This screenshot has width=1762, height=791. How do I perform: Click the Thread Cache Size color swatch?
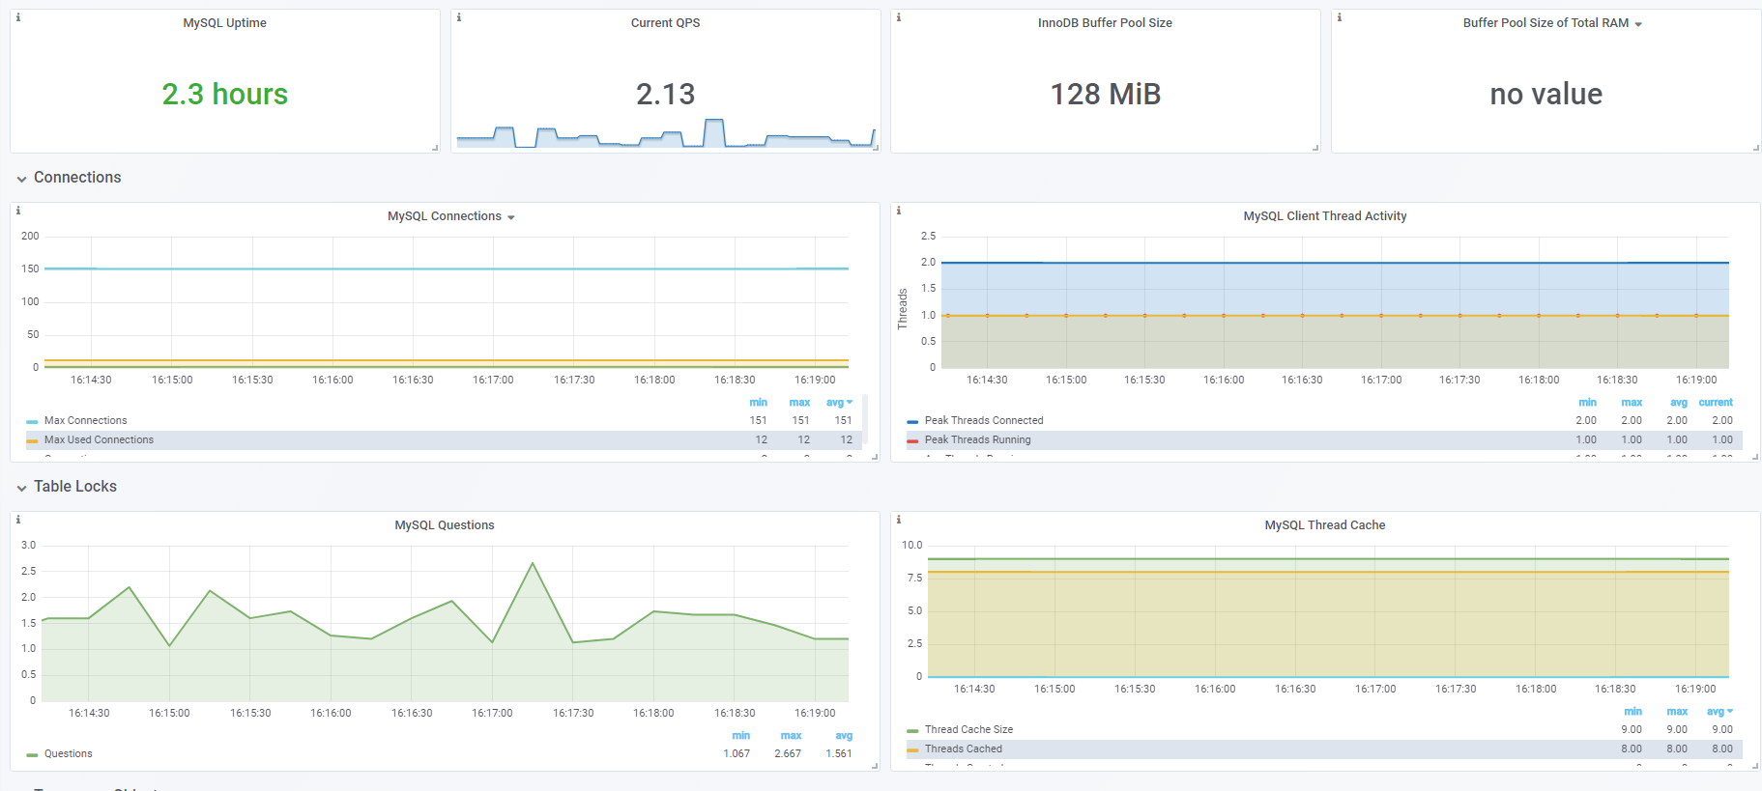pos(912,731)
